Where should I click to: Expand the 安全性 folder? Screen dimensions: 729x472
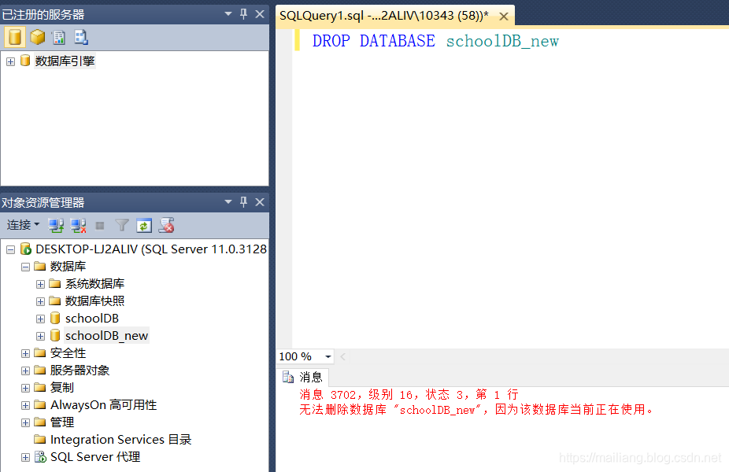point(25,353)
